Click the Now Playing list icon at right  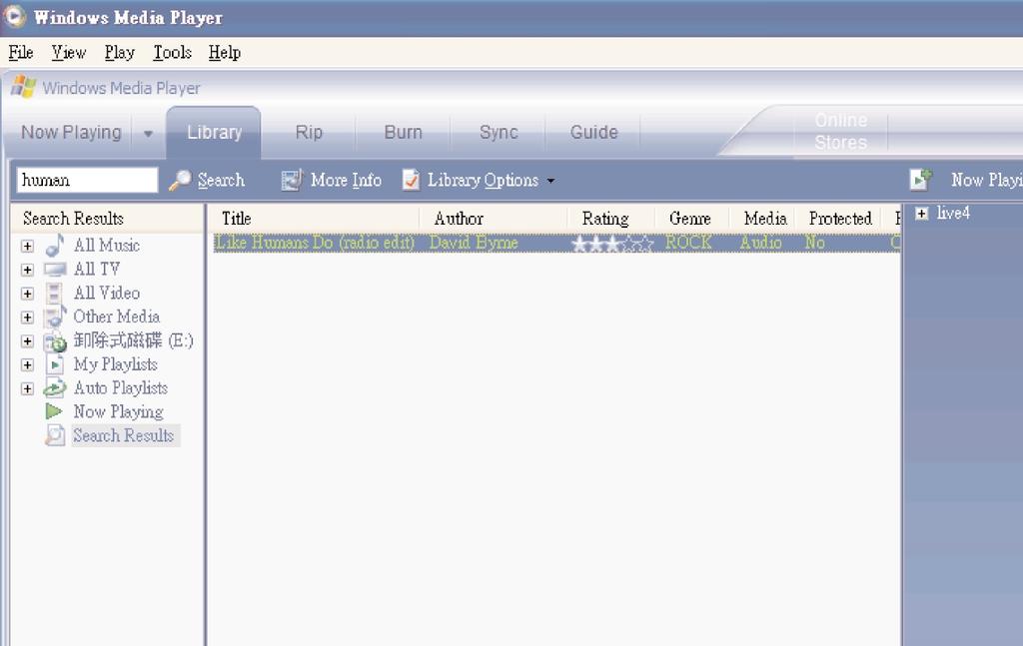921,180
